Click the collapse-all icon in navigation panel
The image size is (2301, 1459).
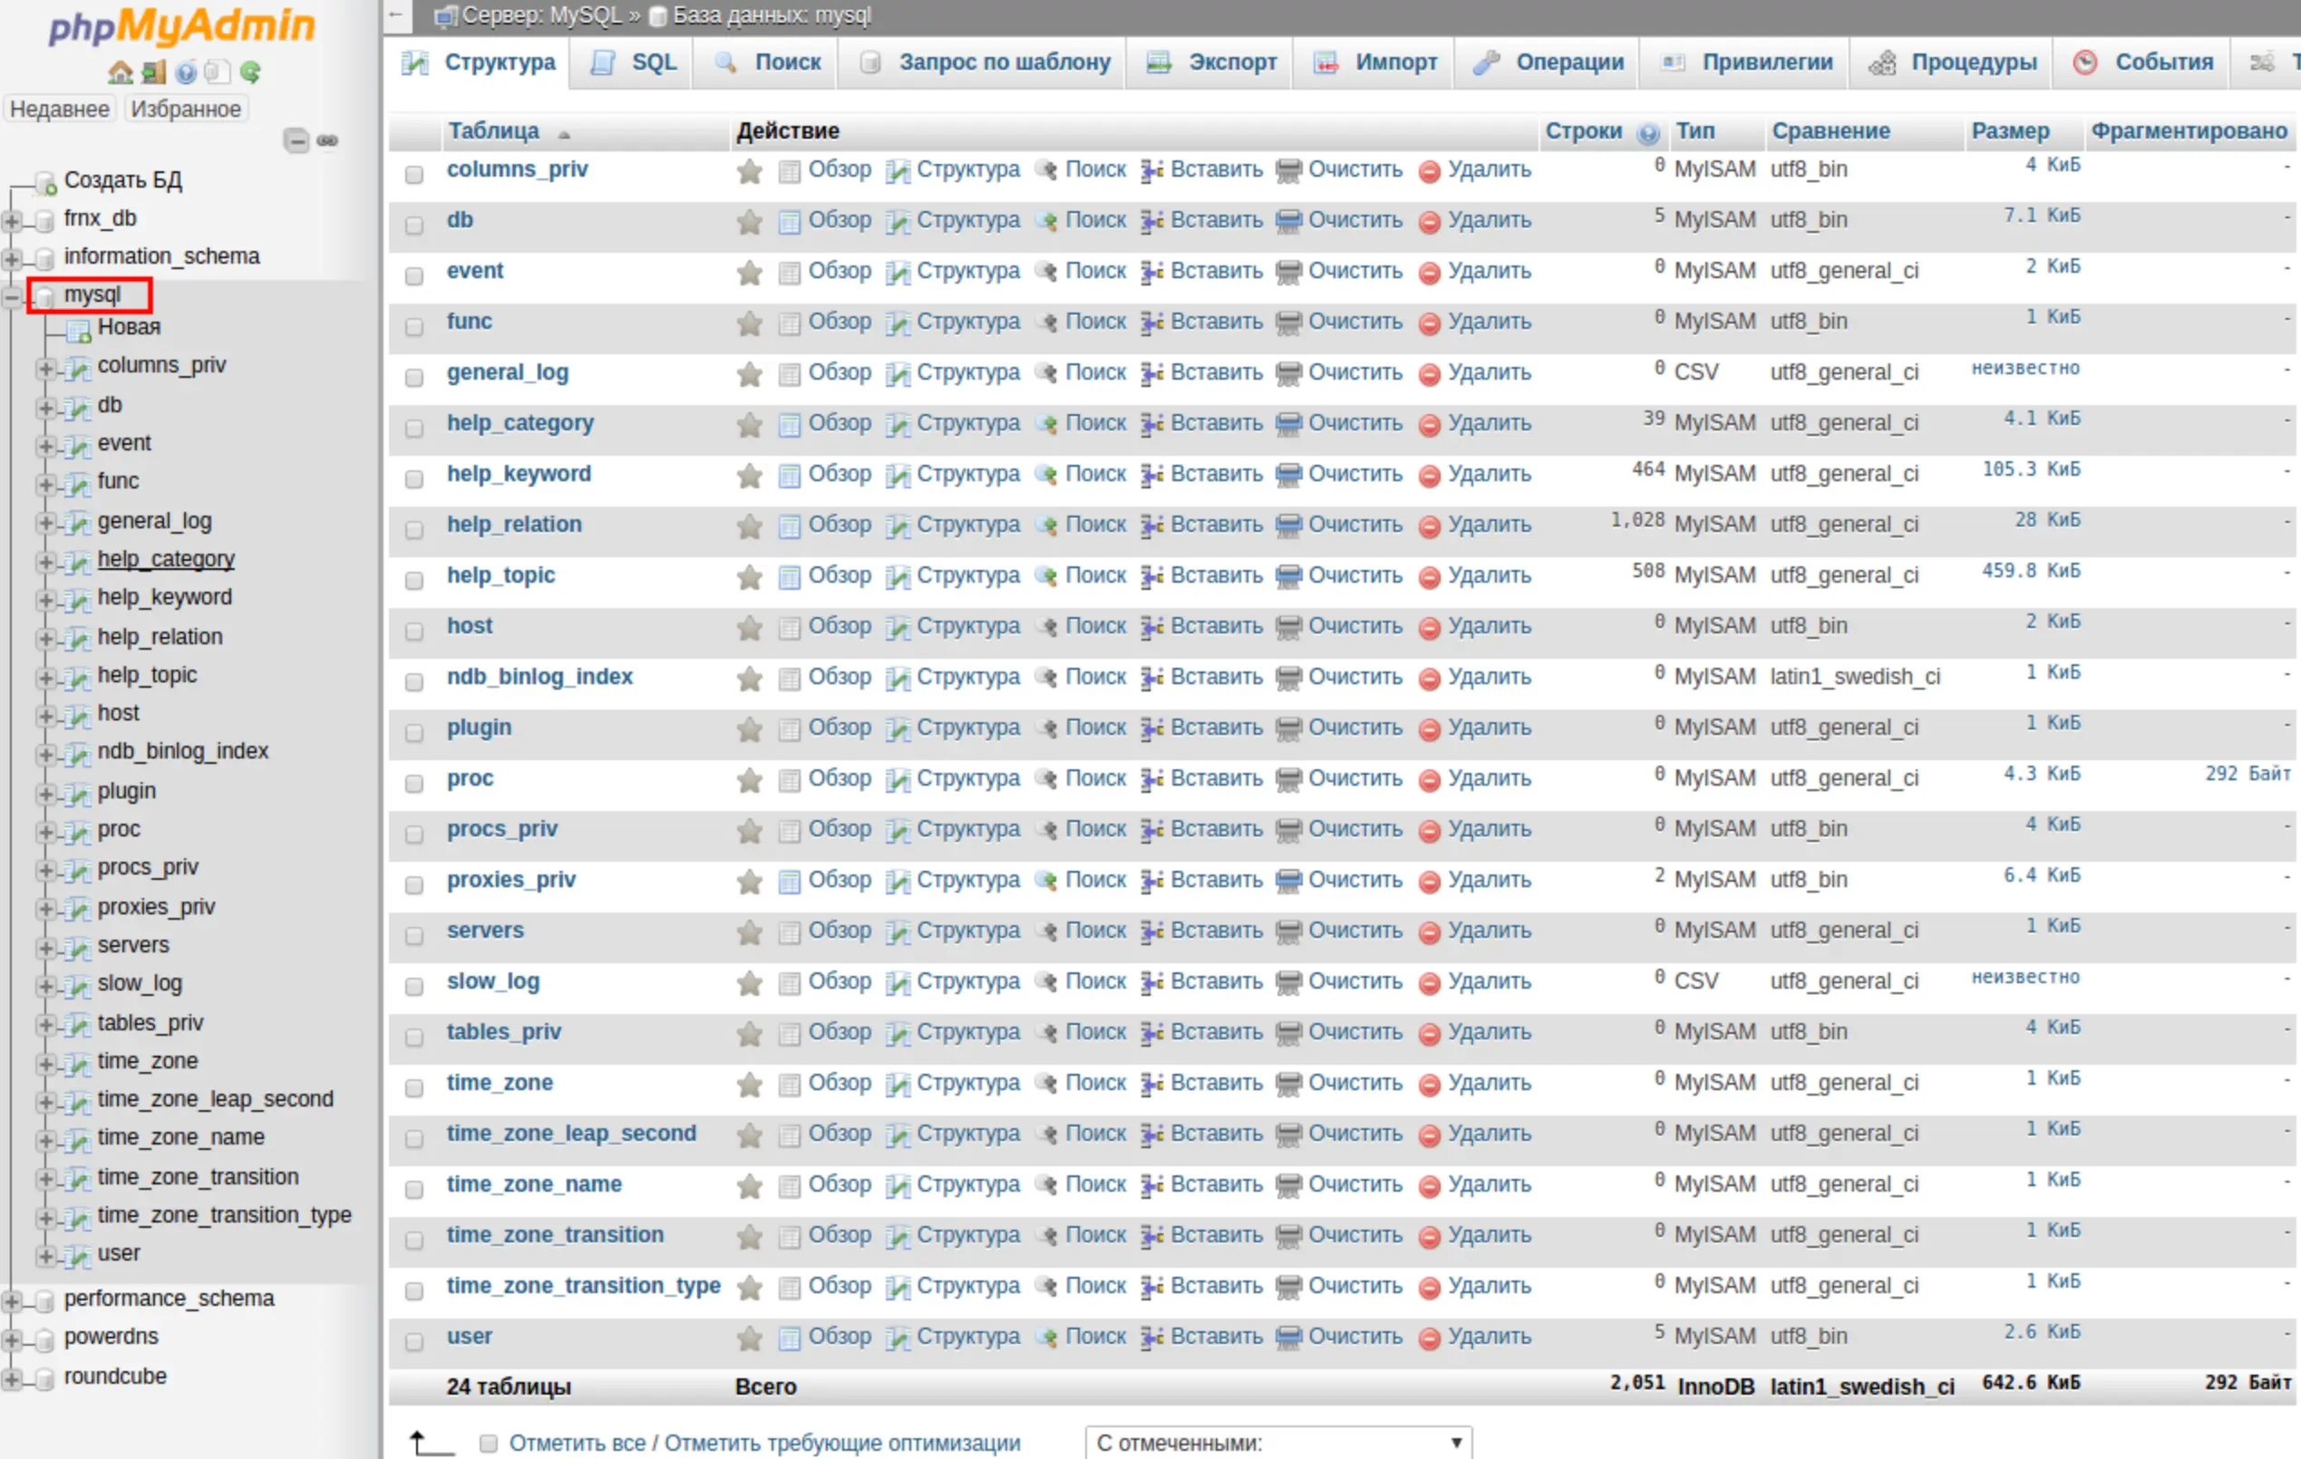pyautogui.click(x=297, y=140)
